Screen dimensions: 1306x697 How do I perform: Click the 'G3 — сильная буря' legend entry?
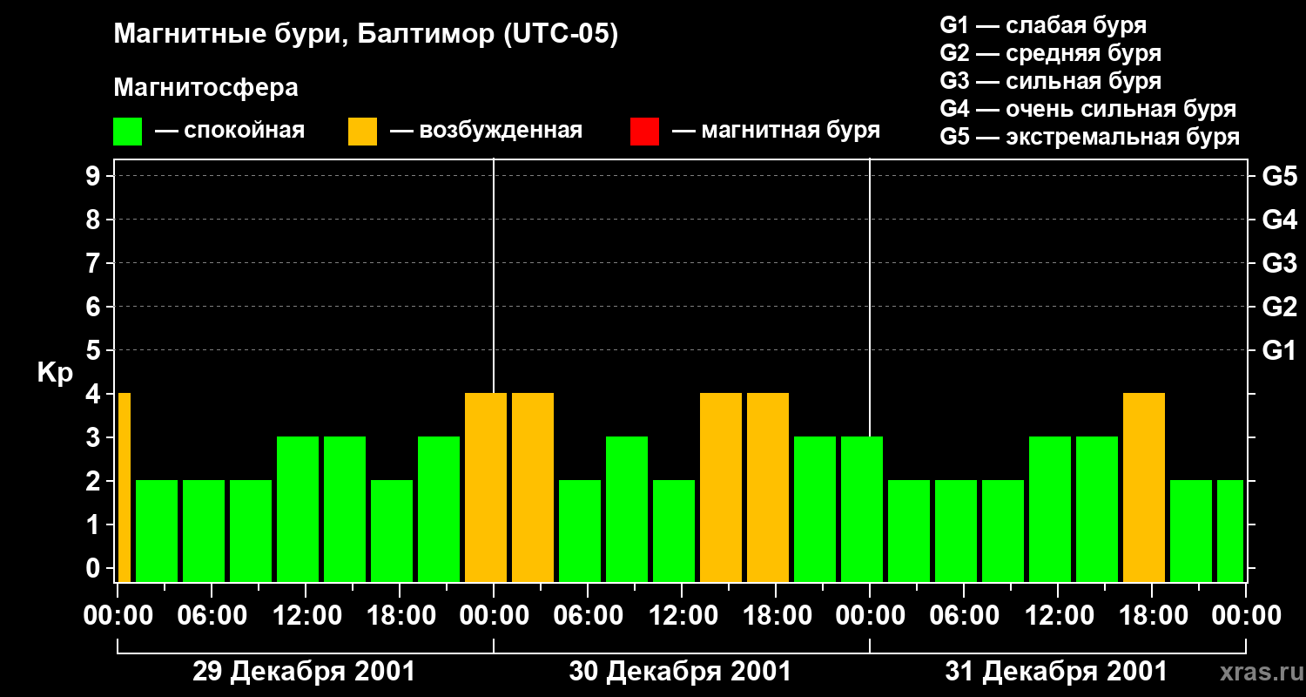1050,81
